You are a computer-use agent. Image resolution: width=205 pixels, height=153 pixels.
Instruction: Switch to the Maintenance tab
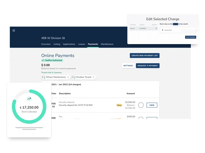(107, 44)
